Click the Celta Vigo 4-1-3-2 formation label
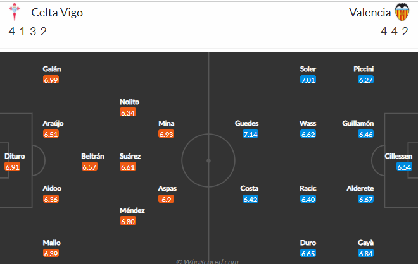Screen dimensions: 418x264 point(28,32)
